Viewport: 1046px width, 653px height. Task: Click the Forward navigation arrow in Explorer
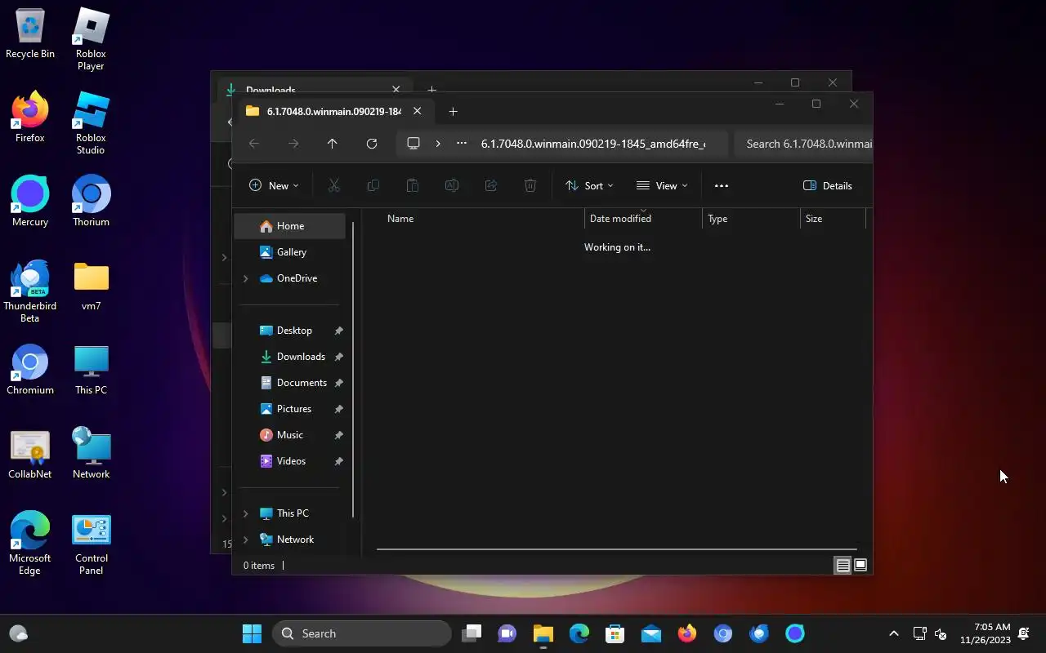[x=293, y=144]
